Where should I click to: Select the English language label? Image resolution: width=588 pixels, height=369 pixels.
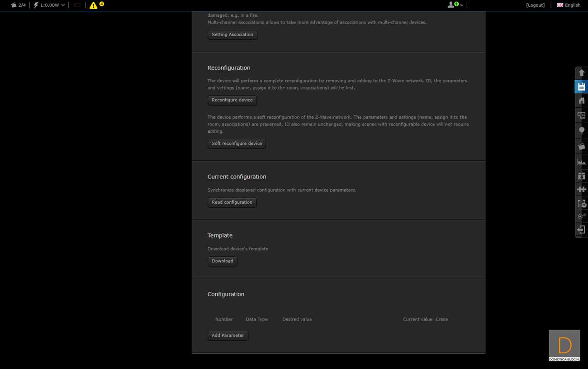point(573,5)
